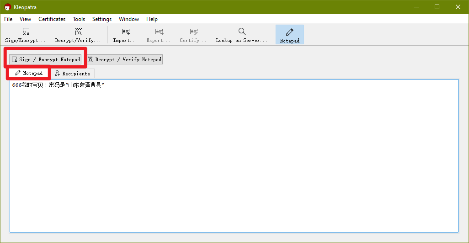The width and height of the screenshot is (469, 243).
Task: Click the Export toolbar icon
Action: (x=159, y=32)
